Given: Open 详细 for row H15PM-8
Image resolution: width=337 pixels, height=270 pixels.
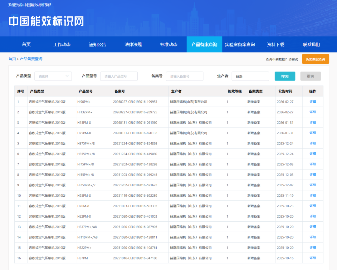Looking at the screenshot, I should click(x=313, y=122).
